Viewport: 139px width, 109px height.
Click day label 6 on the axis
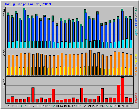click(x=29, y=106)
